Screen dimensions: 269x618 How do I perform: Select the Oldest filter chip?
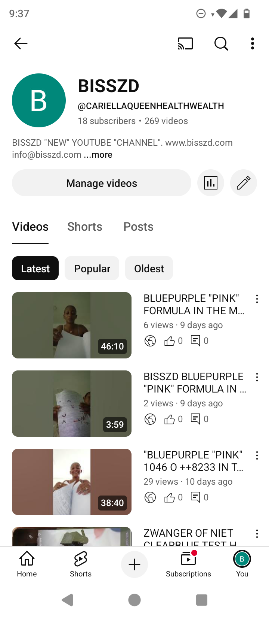tap(149, 268)
